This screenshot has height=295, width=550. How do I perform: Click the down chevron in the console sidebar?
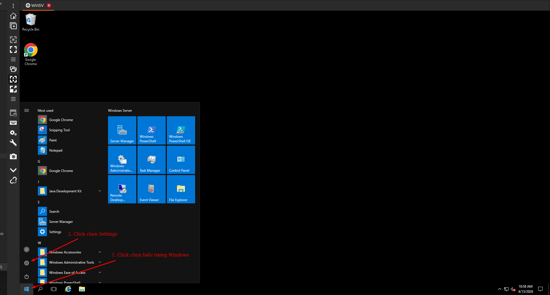pyautogui.click(x=13, y=170)
